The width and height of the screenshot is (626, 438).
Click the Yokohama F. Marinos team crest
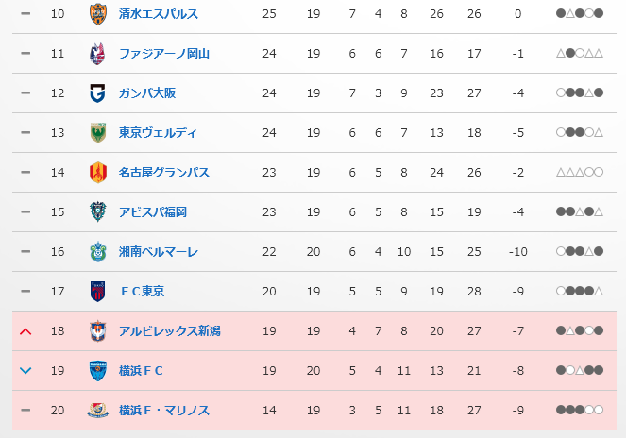click(x=97, y=410)
